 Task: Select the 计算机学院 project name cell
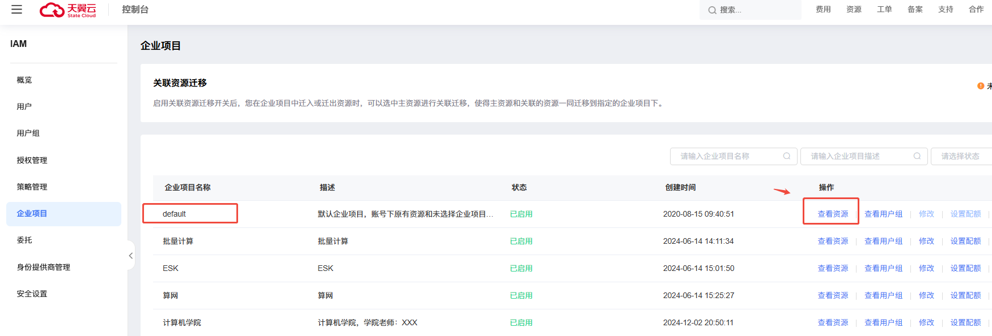pos(182,322)
